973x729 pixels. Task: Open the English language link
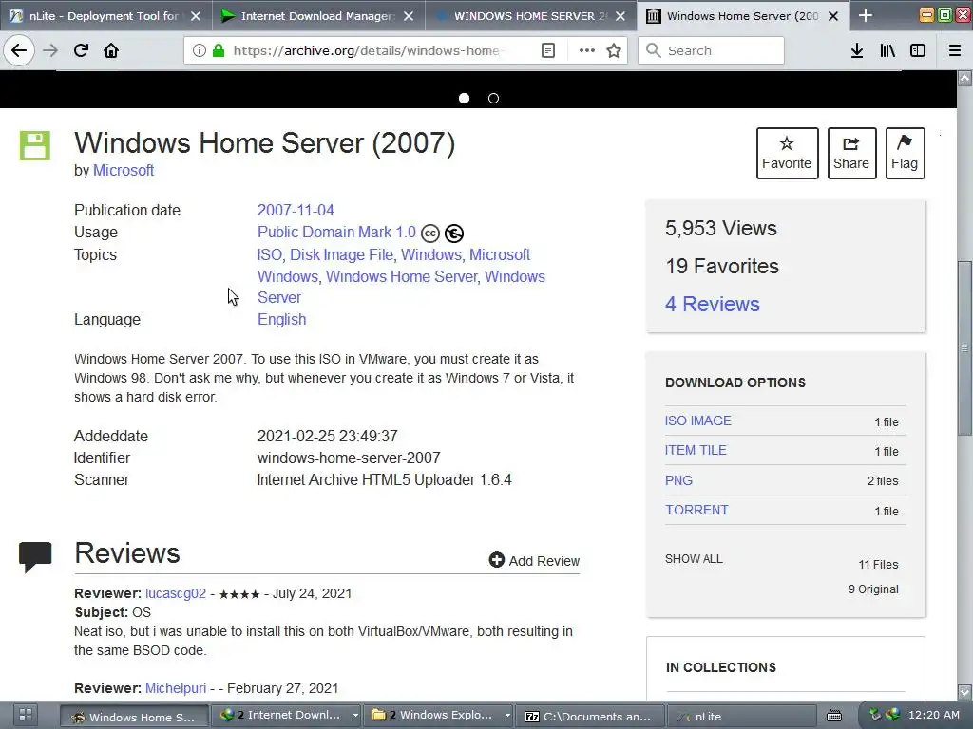coord(281,319)
